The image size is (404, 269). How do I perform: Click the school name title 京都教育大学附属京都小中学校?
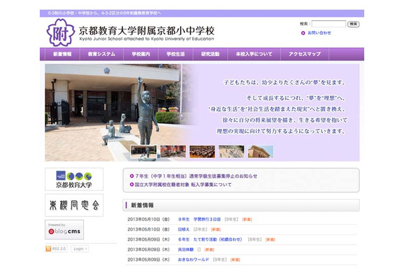[146, 31]
